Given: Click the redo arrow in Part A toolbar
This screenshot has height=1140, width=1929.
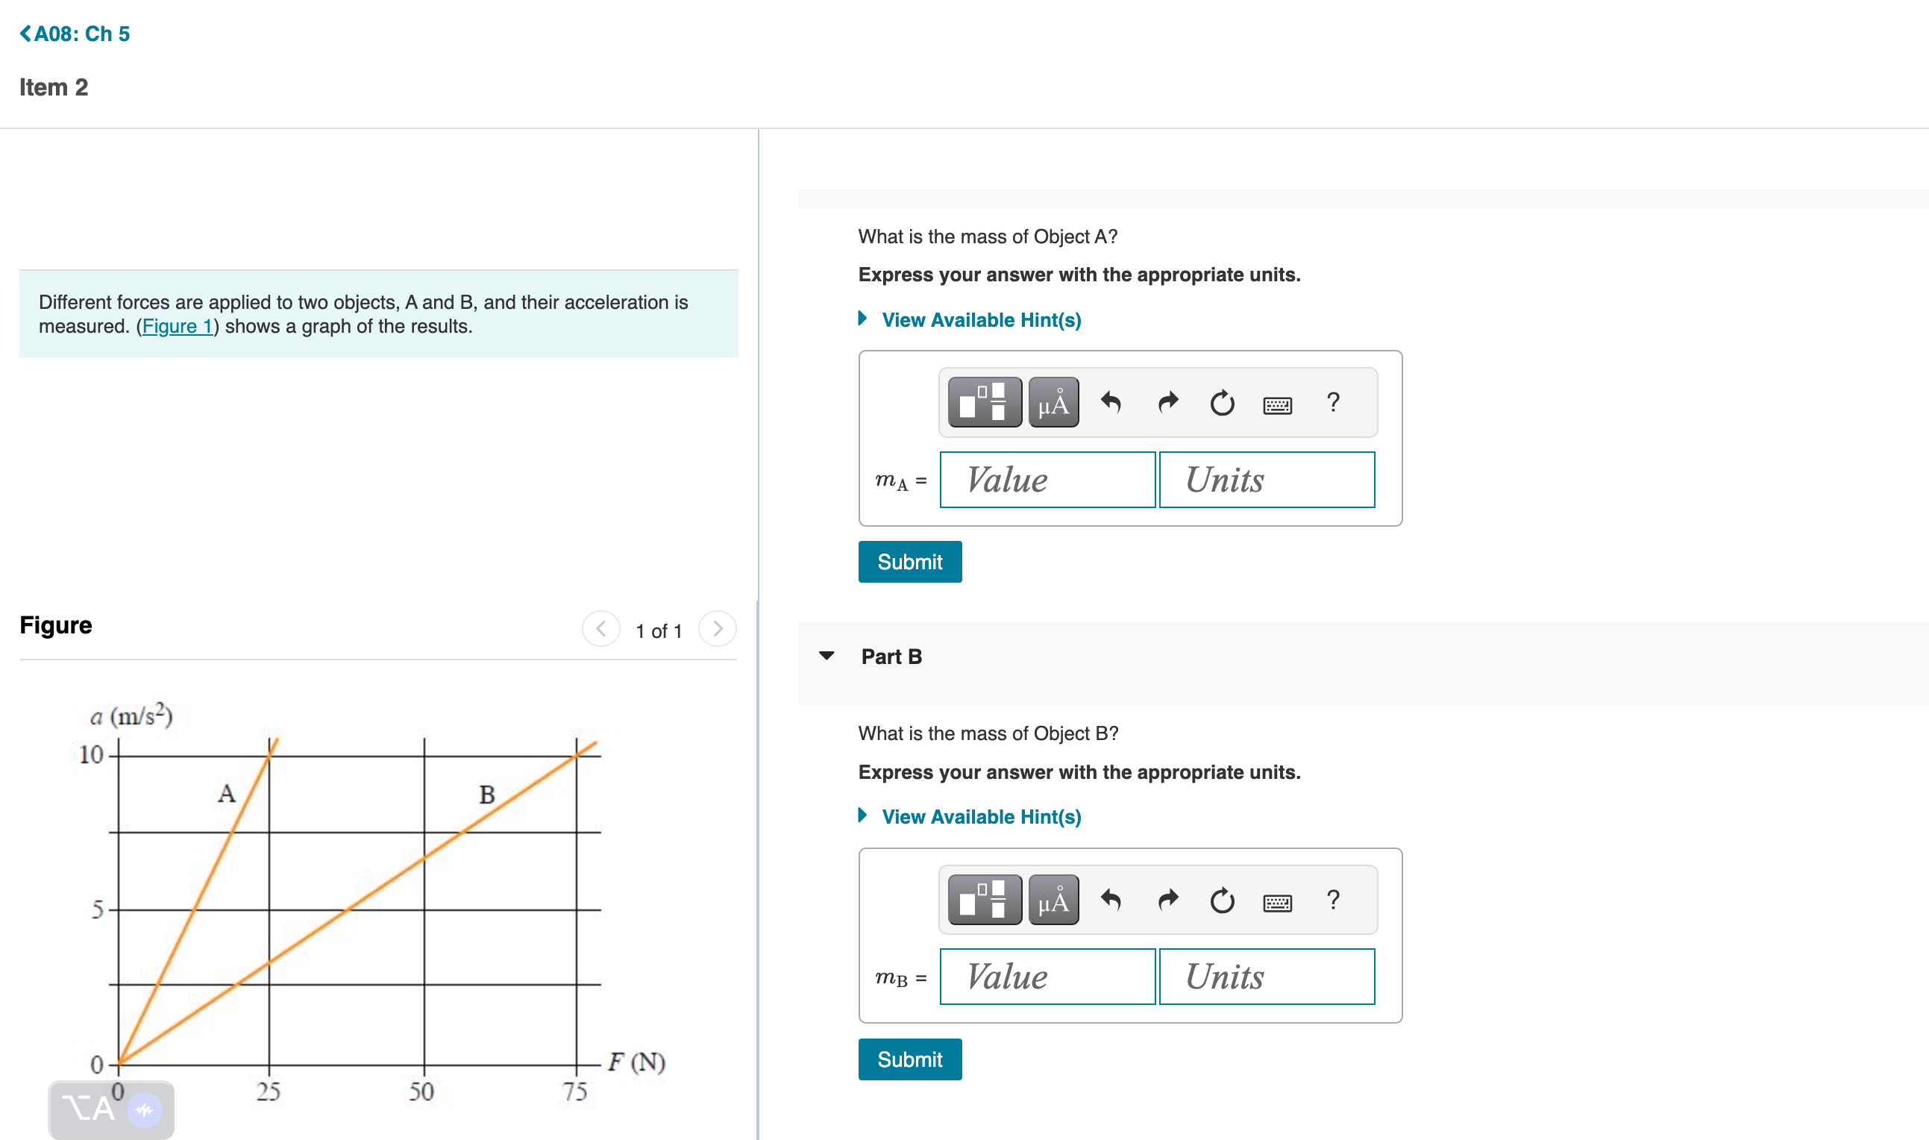Looking at the screenshot, I should point(1167,404).
